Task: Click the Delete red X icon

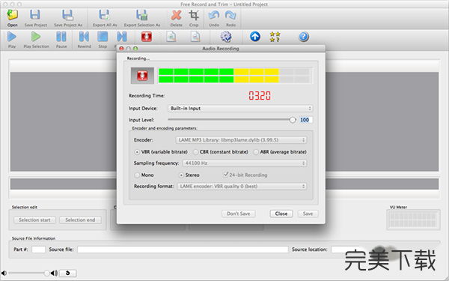Action: [x=176, y=15]
